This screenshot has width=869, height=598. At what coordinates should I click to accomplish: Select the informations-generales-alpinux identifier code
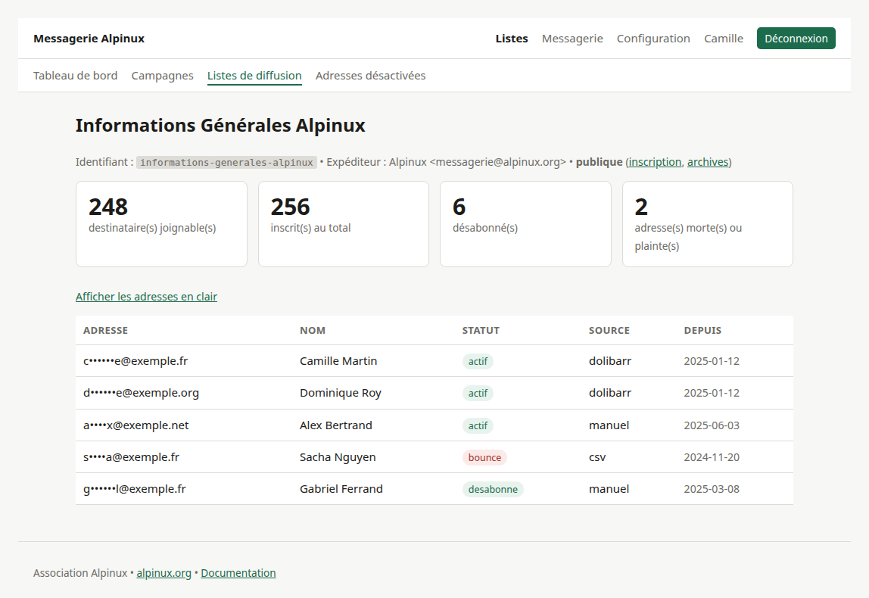point(226,163)
